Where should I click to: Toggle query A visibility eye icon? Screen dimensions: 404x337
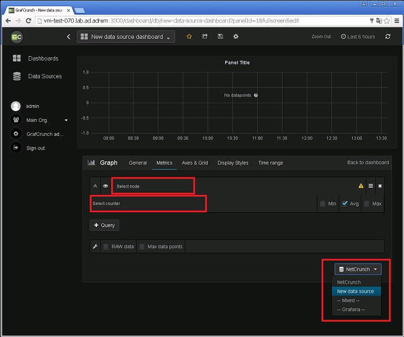[x=105, y=186]
